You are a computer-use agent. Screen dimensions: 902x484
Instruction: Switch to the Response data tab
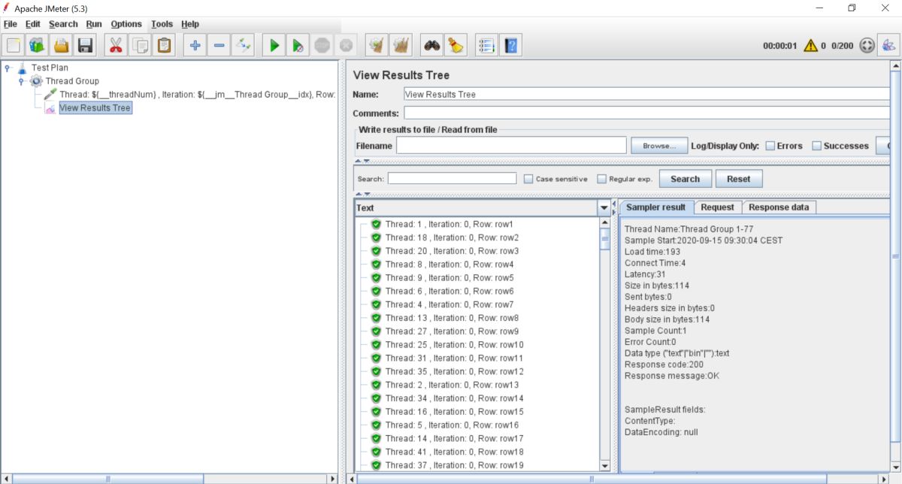point(779,207)
